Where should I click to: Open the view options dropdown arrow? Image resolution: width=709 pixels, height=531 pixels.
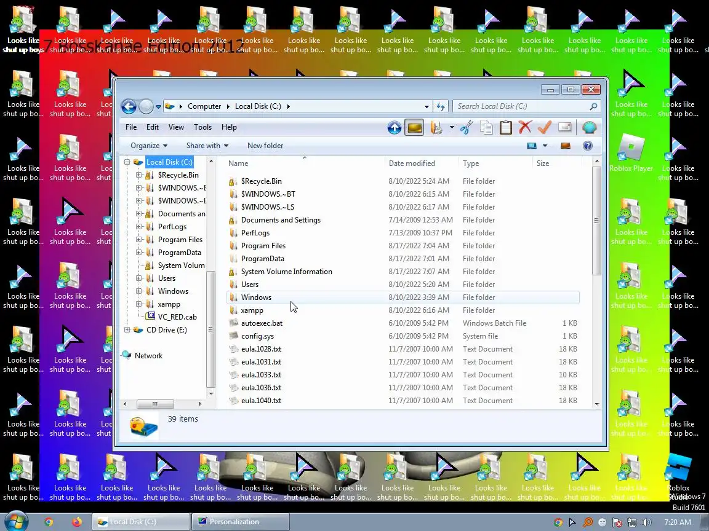(545, 146)
